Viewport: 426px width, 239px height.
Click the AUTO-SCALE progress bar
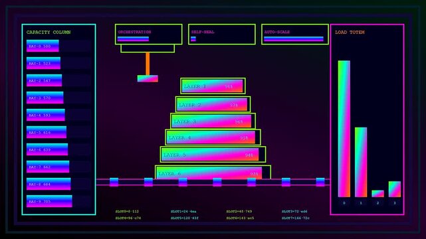click(294, 39)
